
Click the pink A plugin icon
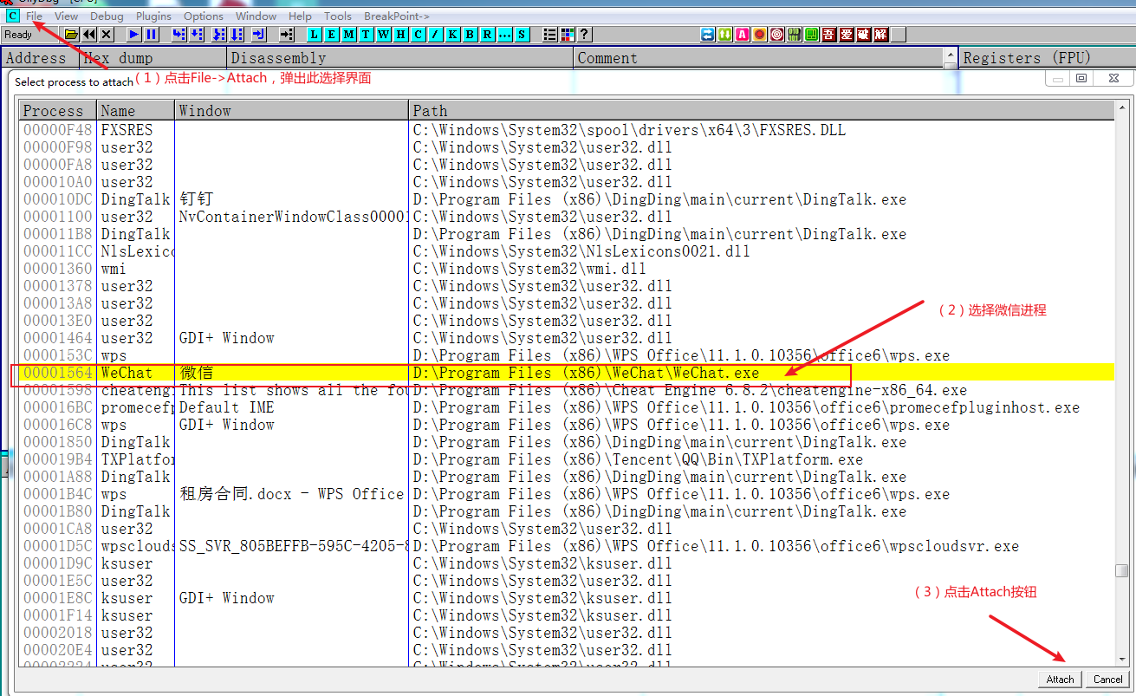[743, 35]
